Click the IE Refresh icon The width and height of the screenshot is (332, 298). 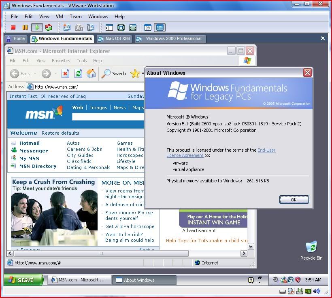(78, 73)
